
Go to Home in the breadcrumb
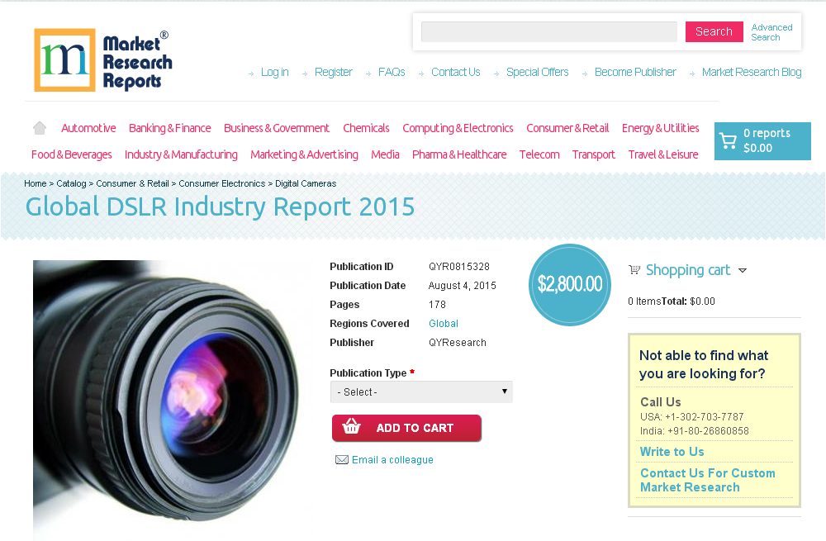pyautogui.click(x=36, y=183)
